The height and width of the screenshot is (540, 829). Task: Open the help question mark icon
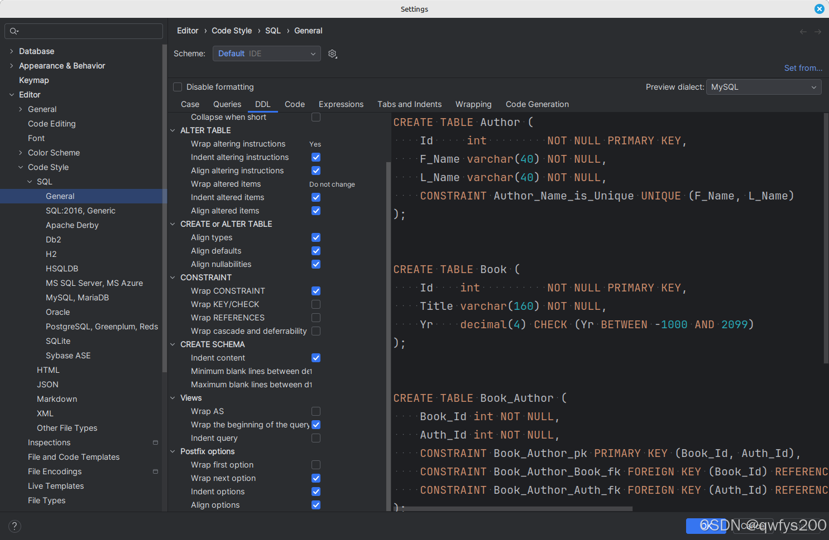[x=15, y=526]
